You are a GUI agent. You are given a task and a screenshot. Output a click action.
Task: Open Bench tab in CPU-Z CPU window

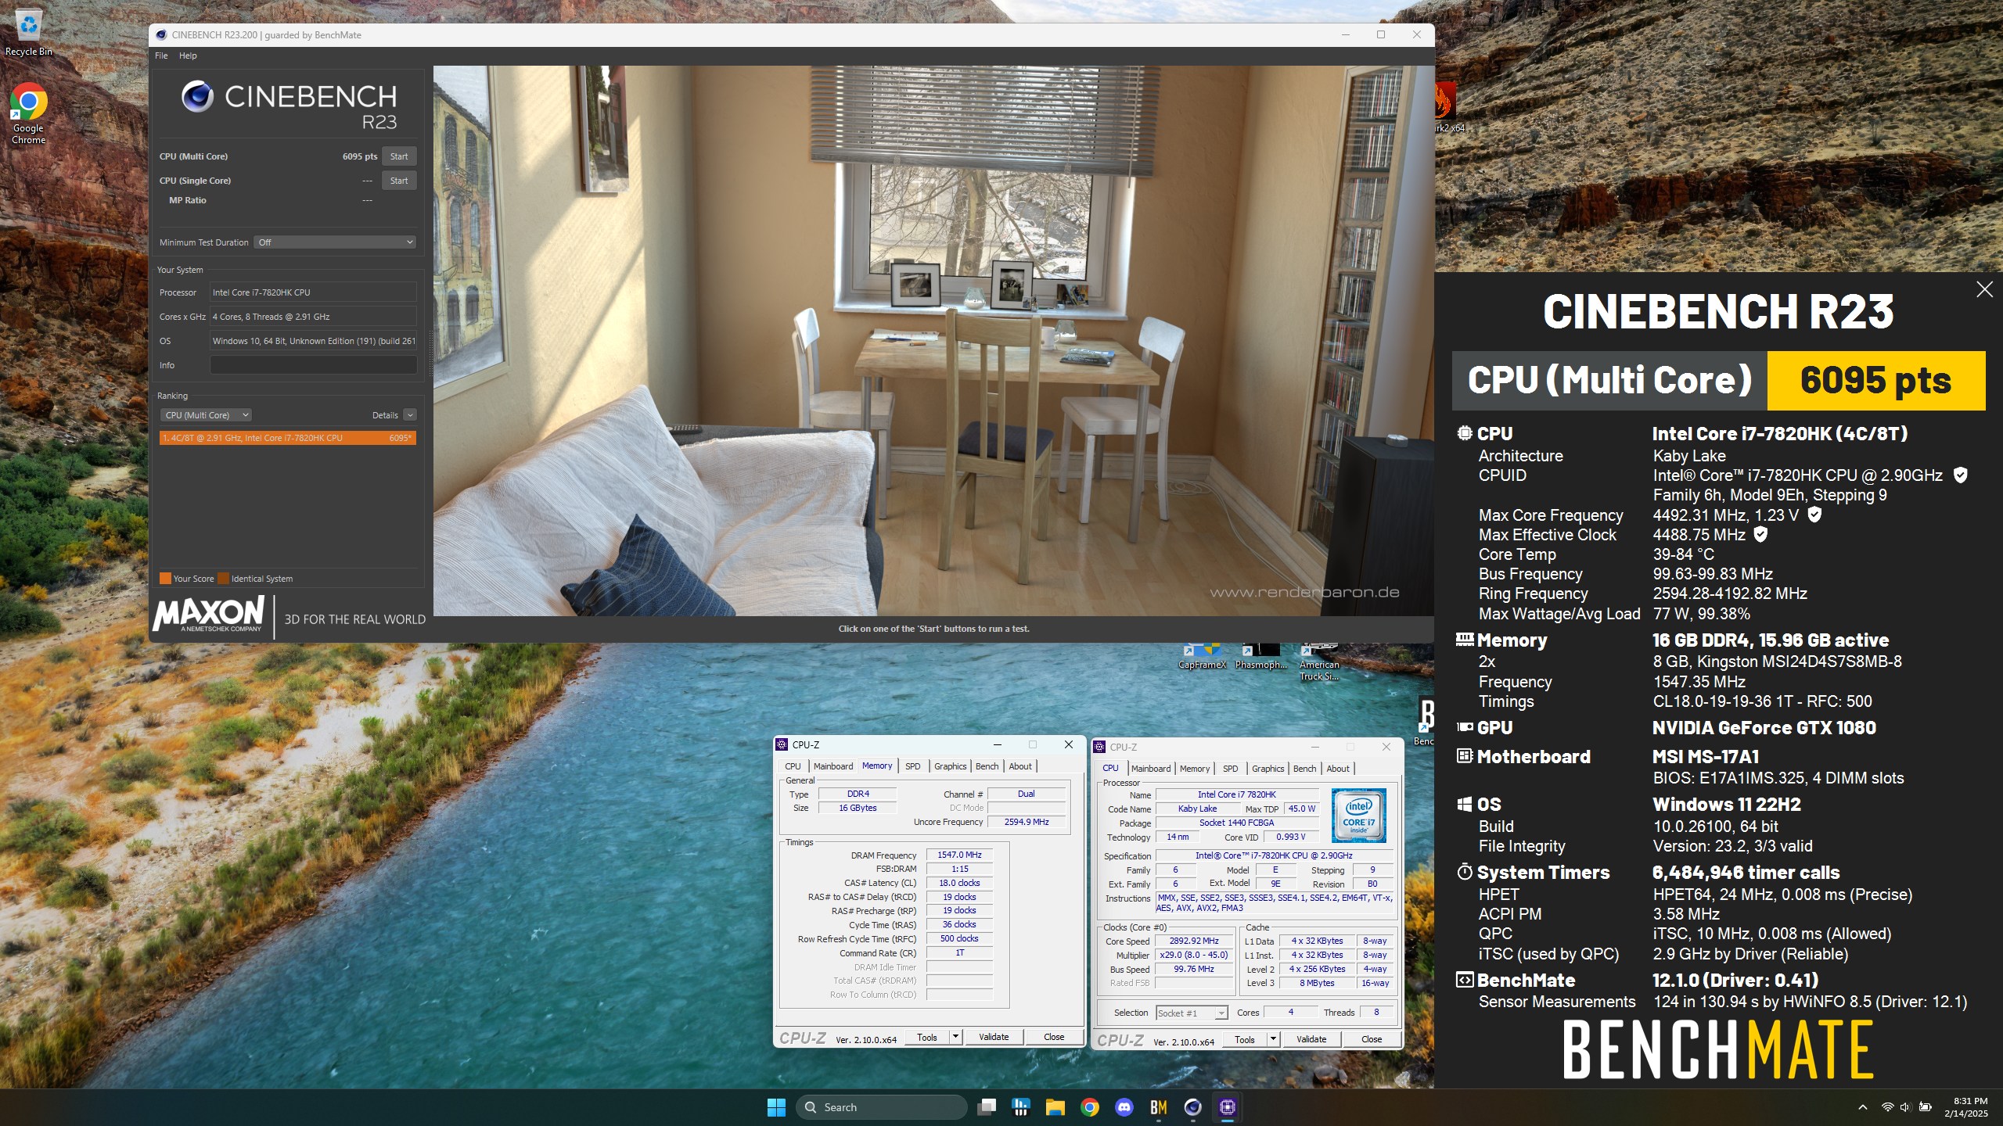[x=1304, y=769]
